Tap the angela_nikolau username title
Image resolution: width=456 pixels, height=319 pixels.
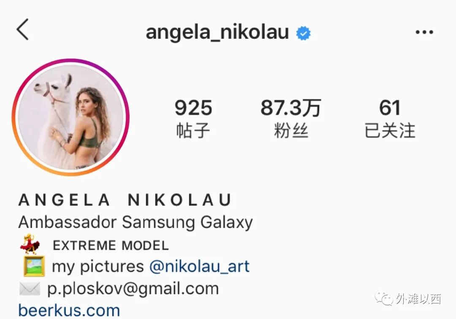tap(217, 32)
